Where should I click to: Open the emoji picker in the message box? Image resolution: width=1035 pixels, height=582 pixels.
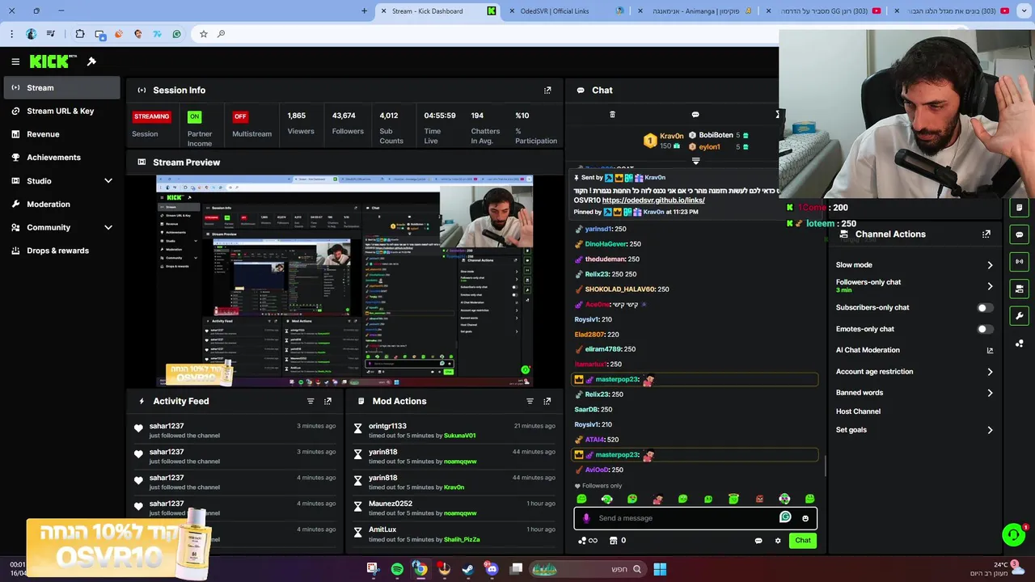click(x=805, y=518)
